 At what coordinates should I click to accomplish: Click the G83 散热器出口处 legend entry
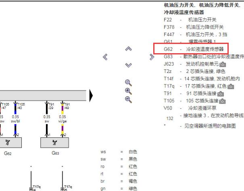(x=204, y=56)
